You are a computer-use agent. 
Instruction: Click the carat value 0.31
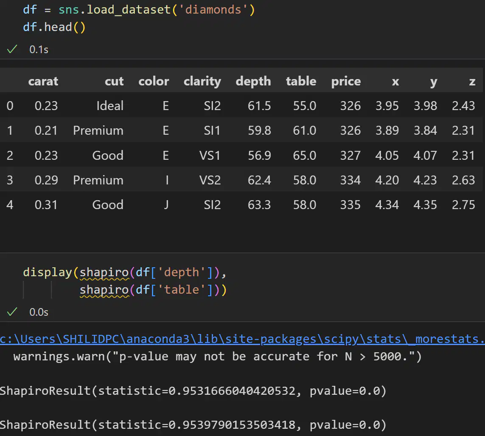(46, 205)
